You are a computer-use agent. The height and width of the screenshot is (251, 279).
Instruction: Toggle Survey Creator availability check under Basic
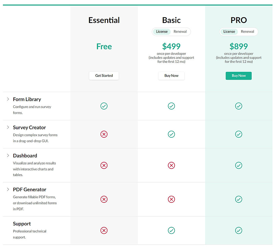click(x=171, y=134)
